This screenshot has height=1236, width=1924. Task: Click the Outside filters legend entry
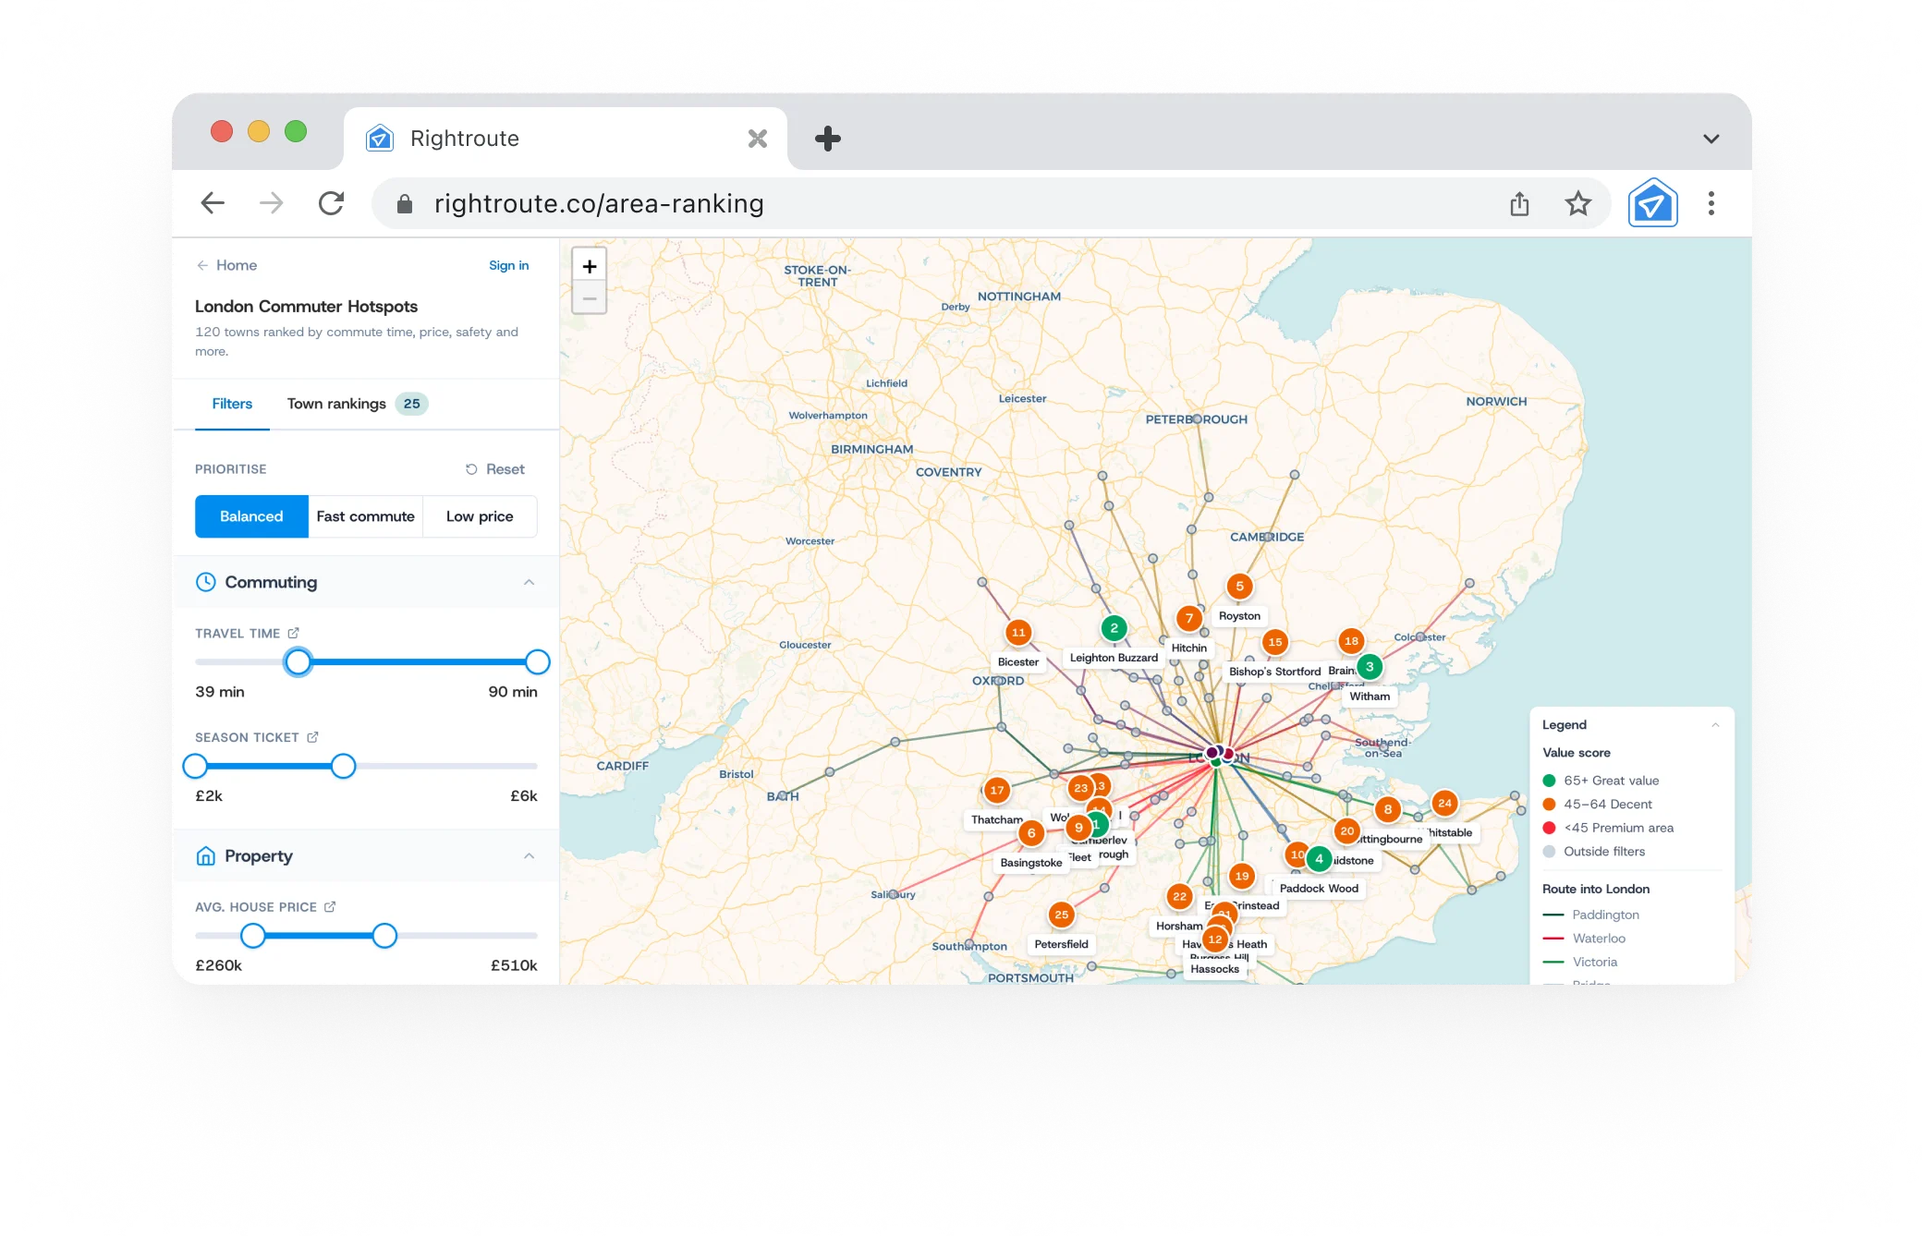1594,852
